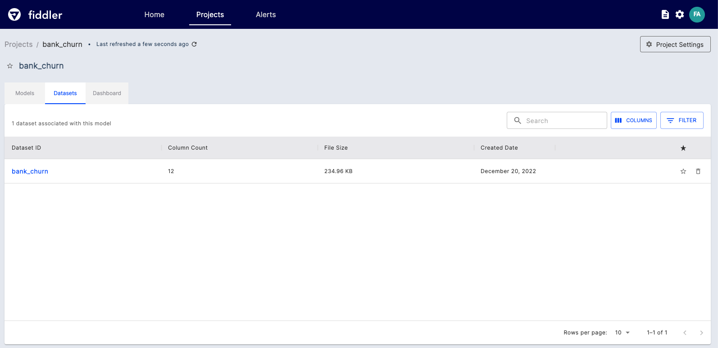Open the Alerts menu item
Screen dimensions: 718x348
(266, 14)
